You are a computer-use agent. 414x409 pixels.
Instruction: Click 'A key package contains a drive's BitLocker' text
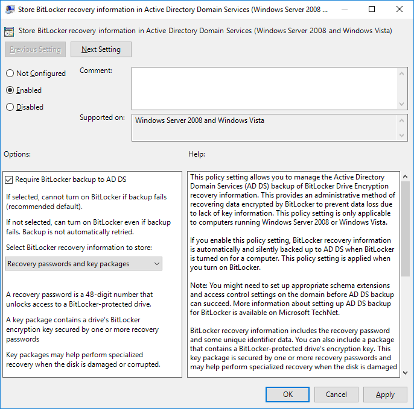click(x=82, y=329)
